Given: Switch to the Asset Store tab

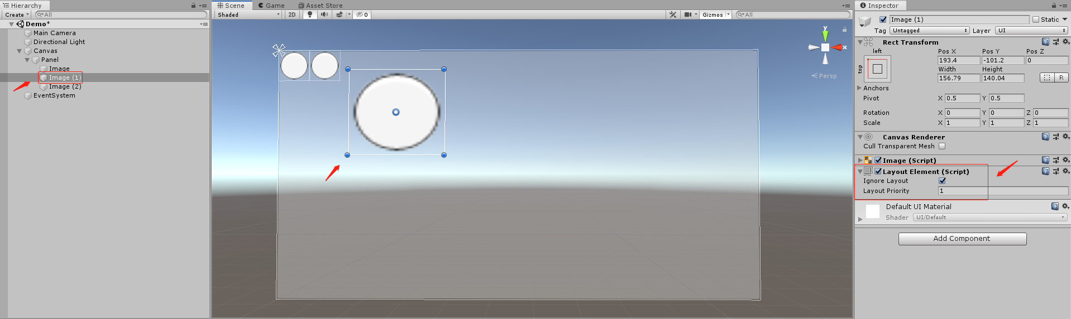Looking at the screenshot, I should pyautogui.click(x=321, y=6).
